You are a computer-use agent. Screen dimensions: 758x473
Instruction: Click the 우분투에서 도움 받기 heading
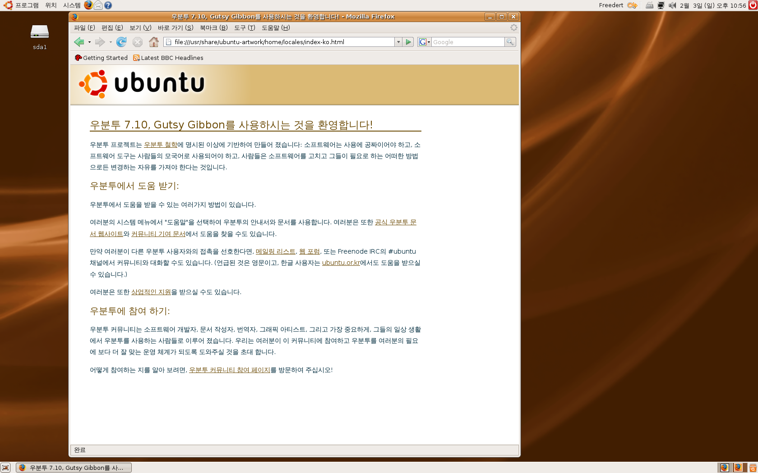coord(134,186)
